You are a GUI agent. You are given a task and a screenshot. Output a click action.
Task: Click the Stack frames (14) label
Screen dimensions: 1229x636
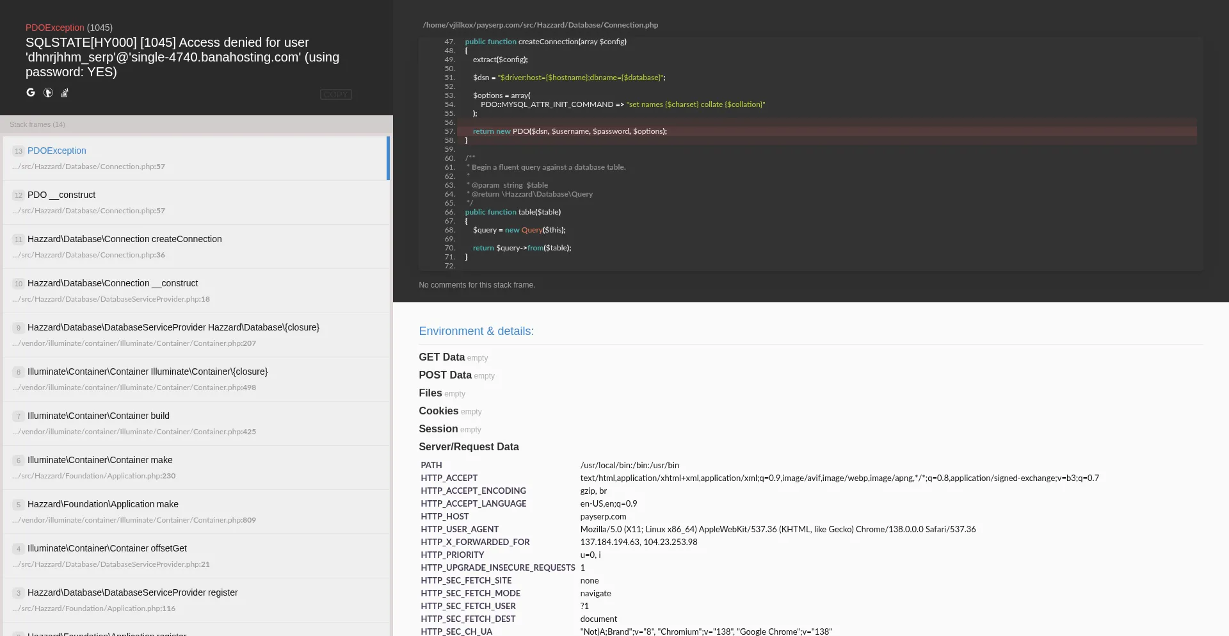[37, 124]
